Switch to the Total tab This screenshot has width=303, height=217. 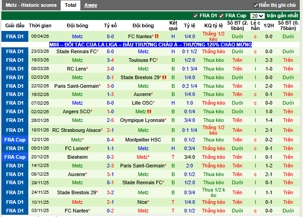point(70,5)
